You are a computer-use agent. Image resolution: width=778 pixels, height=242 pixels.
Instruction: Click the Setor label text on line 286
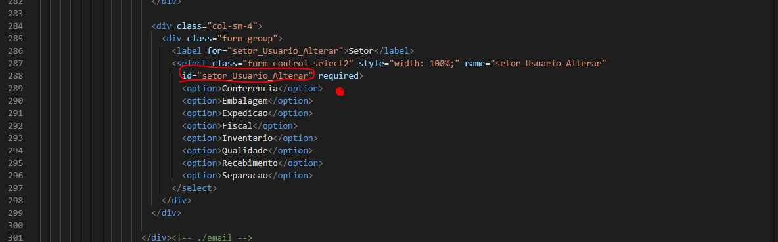(361, 51)
